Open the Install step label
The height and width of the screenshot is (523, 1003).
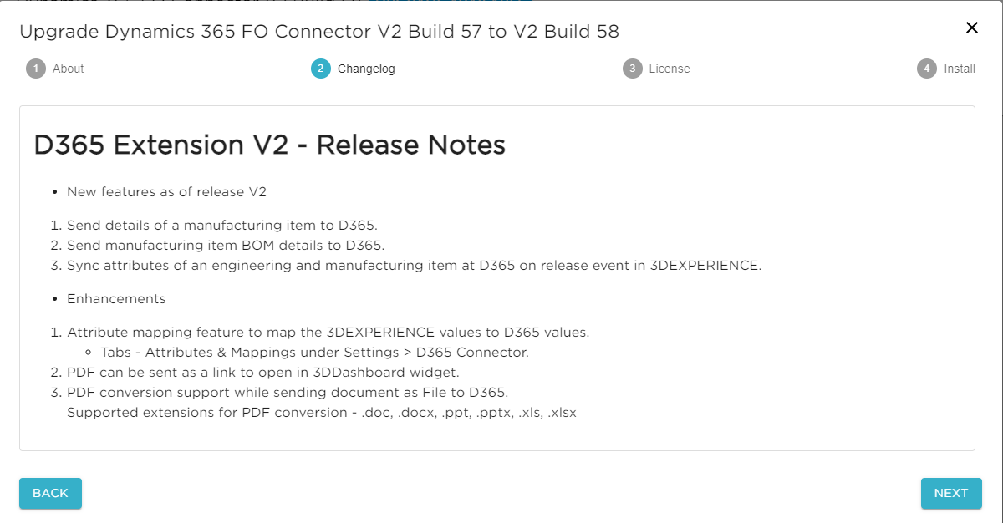[960, 69]
